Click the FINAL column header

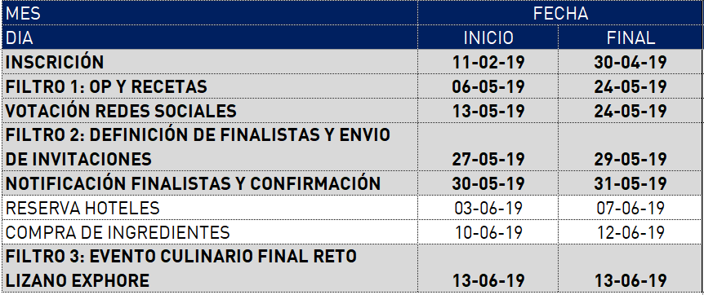point(630,37)
